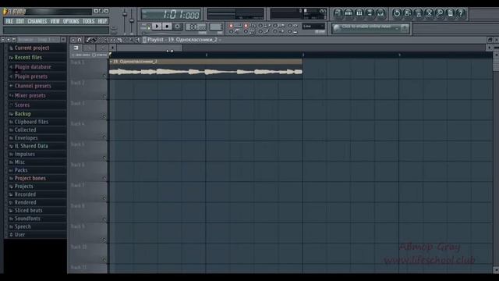The height and width of the screenshot is (281, 499).
Task: Mute Track 4 with its switch
Action: (104, 137)
